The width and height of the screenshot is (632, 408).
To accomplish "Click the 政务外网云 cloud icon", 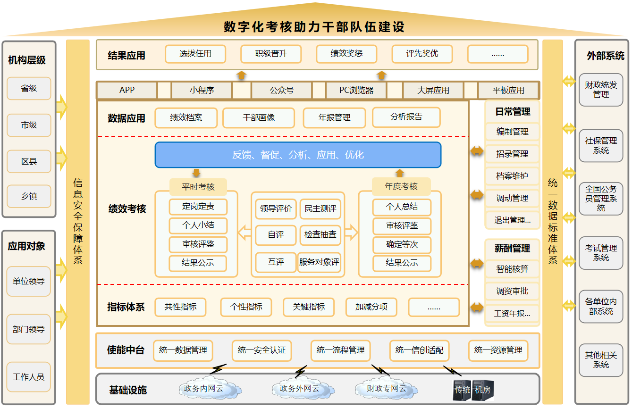I will tap(299, 390).
